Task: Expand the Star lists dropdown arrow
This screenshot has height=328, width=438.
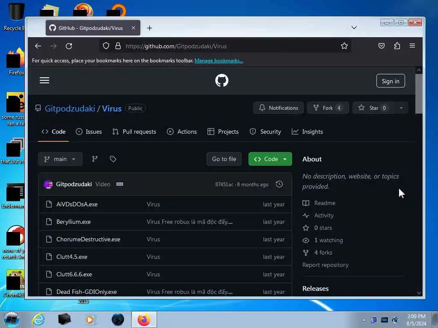Action: (401, 108)
